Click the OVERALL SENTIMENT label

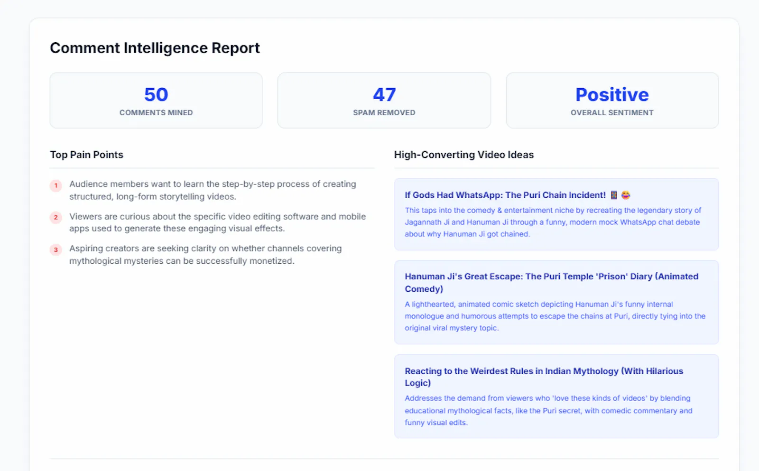tap(612, 112)
